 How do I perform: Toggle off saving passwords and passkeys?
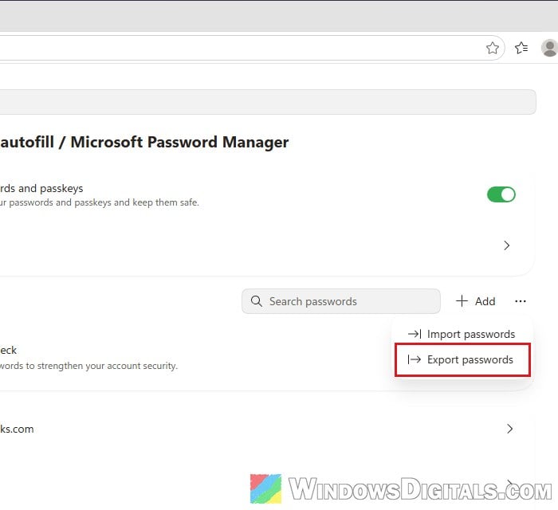(x=501, y=194)
